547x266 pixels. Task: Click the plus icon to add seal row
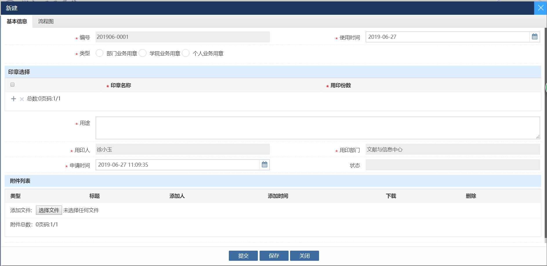[13, 99]
